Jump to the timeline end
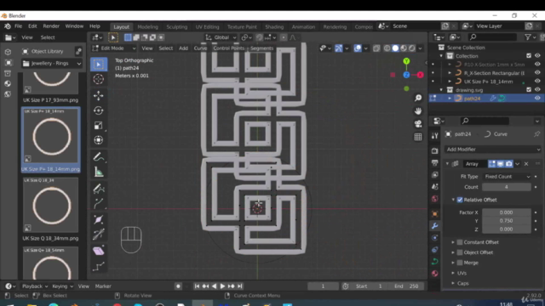 240,286
